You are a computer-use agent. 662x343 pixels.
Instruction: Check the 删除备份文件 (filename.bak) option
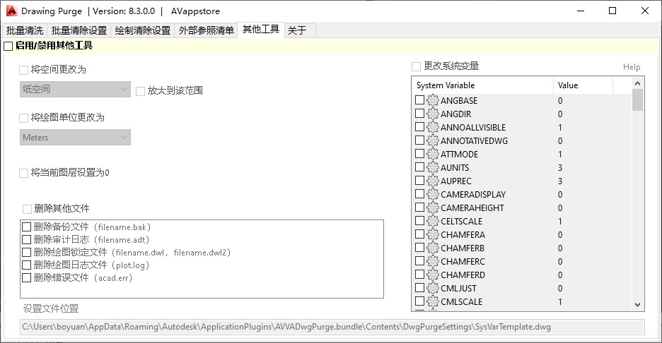coord(27,227)
